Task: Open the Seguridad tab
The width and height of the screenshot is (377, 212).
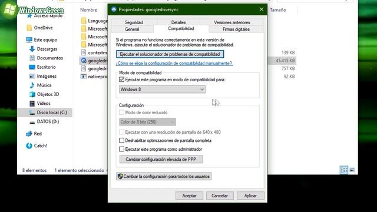Action: click(134, 22)
